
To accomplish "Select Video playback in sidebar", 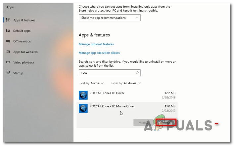I will pyautogui.click(x=24, y=62).
